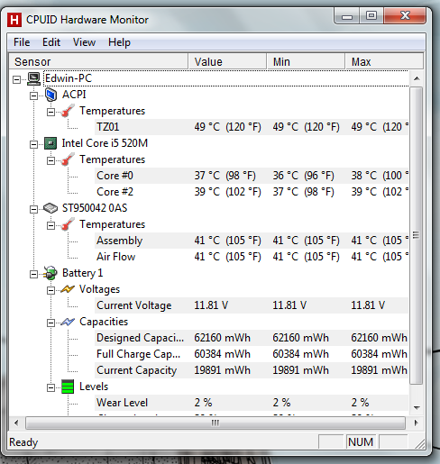
Task: Click the Edwin-PC label
Action: [x=69, y=78]
